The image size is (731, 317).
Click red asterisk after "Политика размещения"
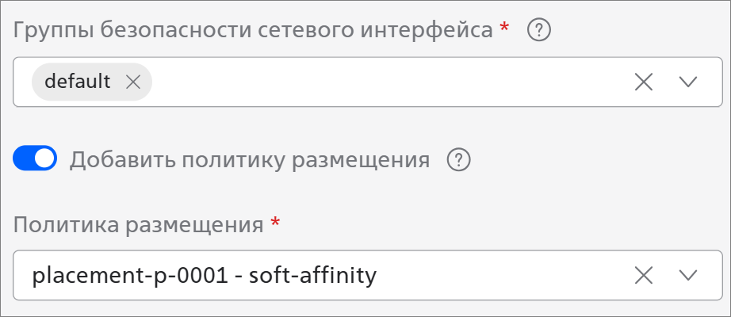275,222
